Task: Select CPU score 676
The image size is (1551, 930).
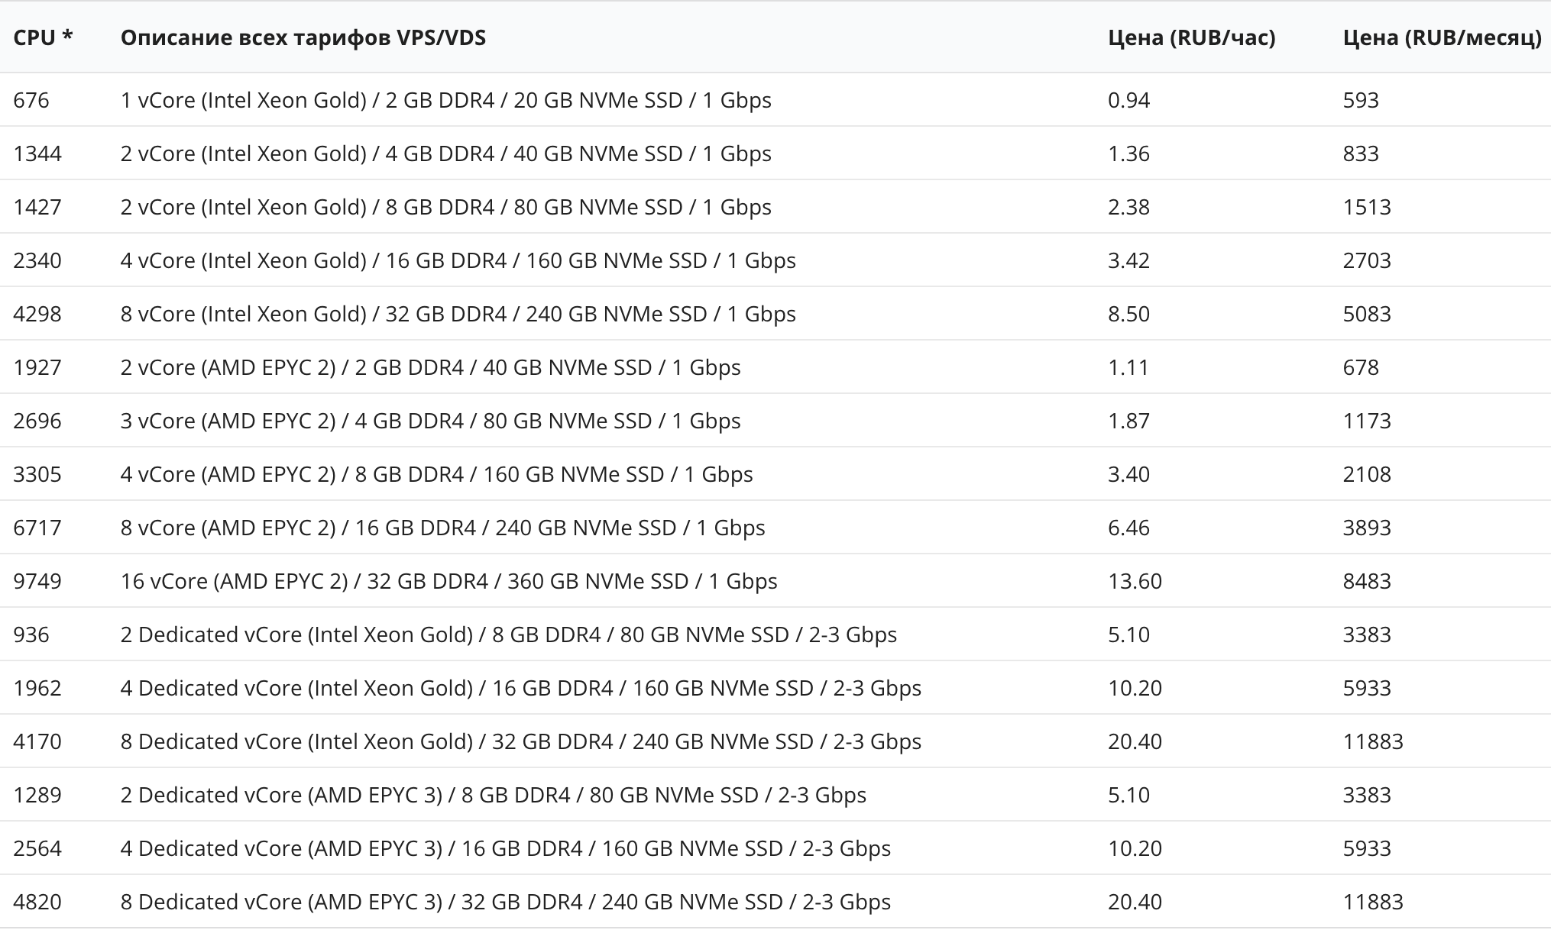Action: 31,100
